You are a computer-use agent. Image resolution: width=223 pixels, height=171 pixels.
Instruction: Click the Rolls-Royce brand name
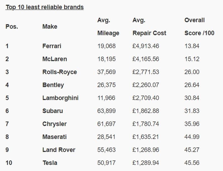click(60, 72)
